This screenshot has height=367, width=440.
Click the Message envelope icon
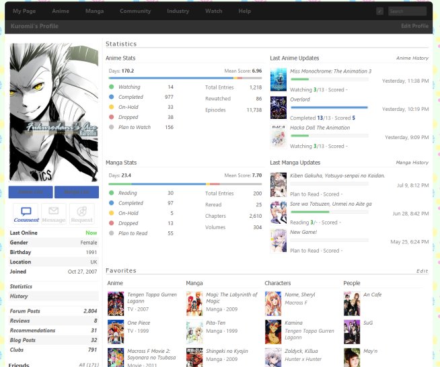[x=54, y=212]
